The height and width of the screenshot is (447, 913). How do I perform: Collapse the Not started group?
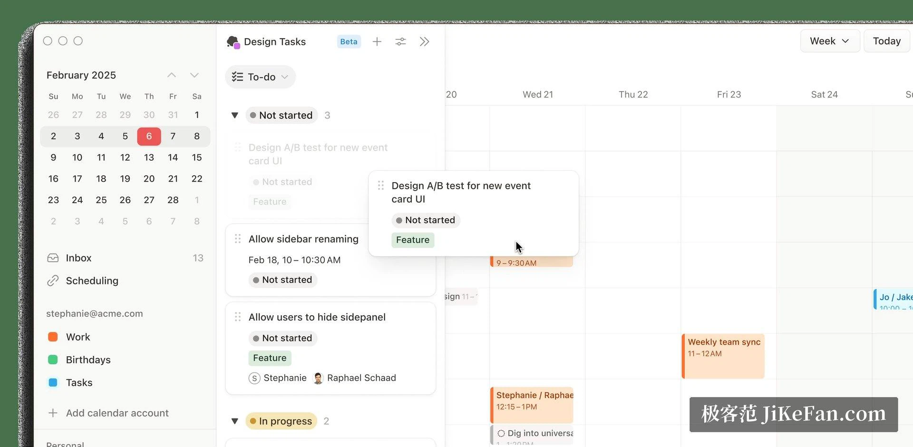point(234,115)
